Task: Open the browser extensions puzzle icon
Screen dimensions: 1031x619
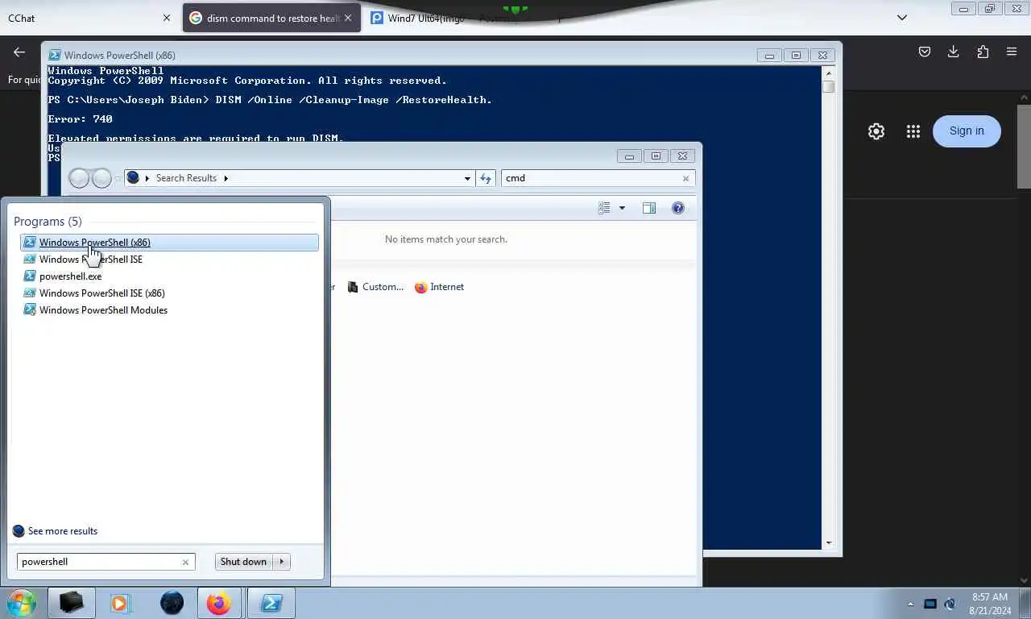Action: pyautogui.click(x=983, y=52)
